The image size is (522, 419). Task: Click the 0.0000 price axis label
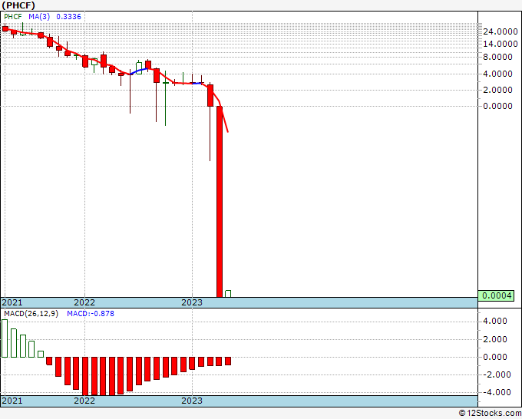[497, 106]
